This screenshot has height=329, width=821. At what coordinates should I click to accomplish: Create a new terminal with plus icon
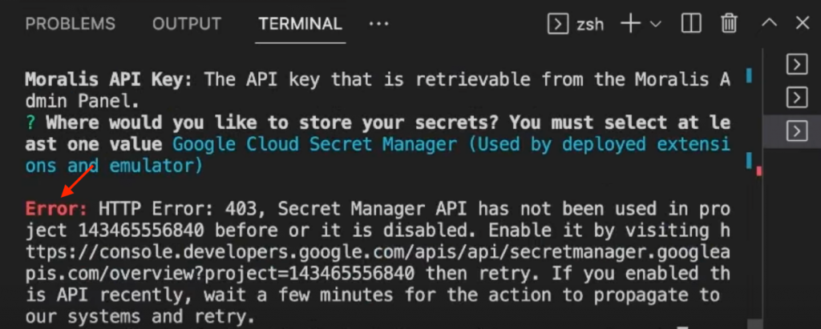[631, 24]
